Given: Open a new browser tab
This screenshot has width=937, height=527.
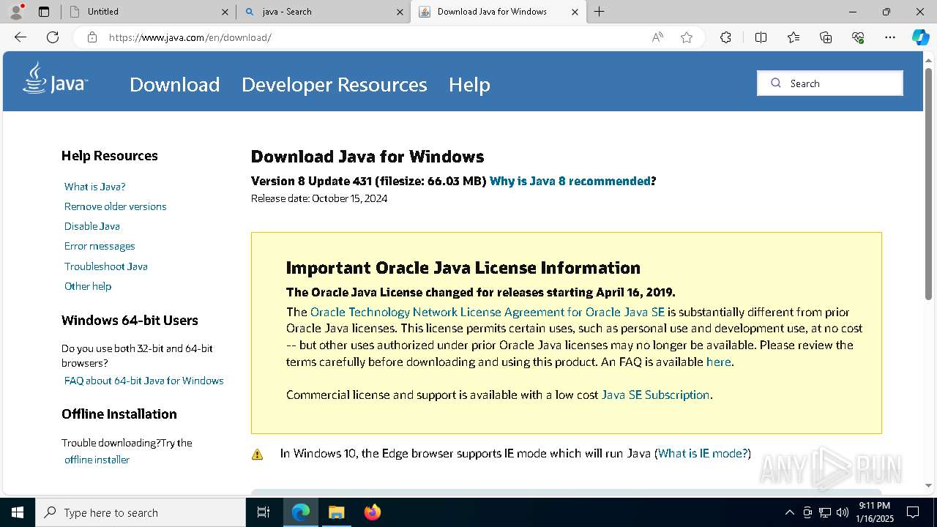Looking at the screenshot, I should tap(599, 12).
